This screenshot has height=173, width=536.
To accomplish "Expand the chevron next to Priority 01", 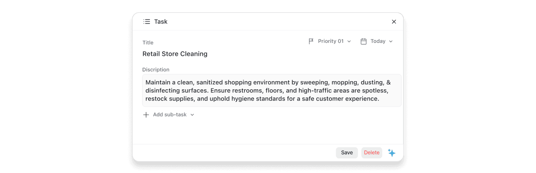I will (349, 42).
